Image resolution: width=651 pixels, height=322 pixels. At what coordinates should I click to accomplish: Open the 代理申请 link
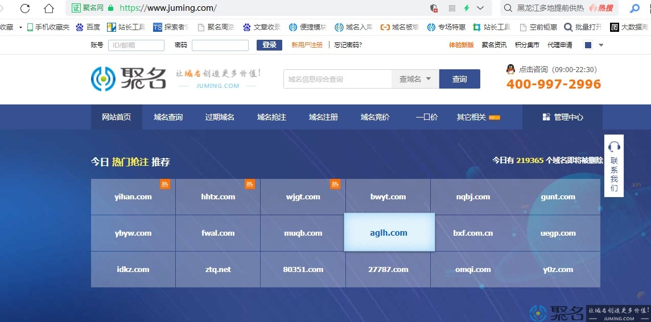(x=559, y=45)
